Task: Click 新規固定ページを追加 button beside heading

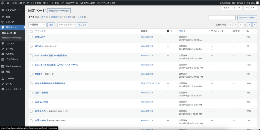Action: (59, 11)
